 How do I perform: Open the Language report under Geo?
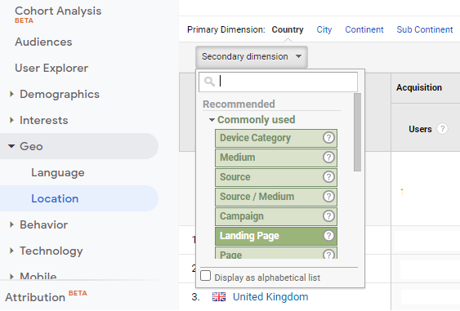[x=58, y=172]
